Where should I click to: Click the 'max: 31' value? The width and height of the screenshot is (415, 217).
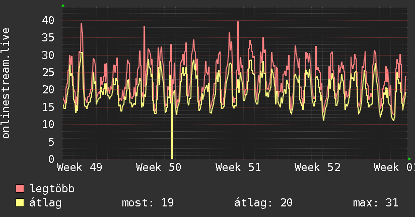[x=376, y=203]
